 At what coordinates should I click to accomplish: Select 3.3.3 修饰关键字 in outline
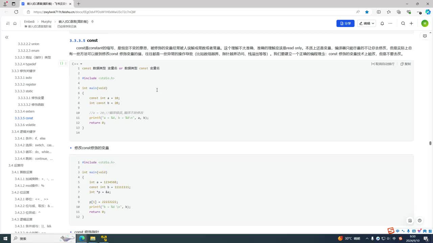coord(23,71)
